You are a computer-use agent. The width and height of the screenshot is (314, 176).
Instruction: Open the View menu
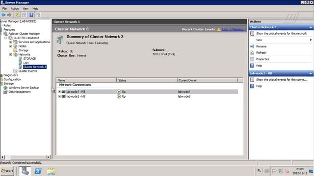(26, 9)
